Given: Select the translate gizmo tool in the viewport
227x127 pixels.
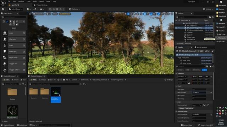Looking at the screenshot, I should [x=128, y=14].
